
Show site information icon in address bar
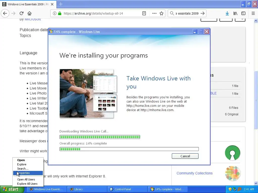(55, 13)
